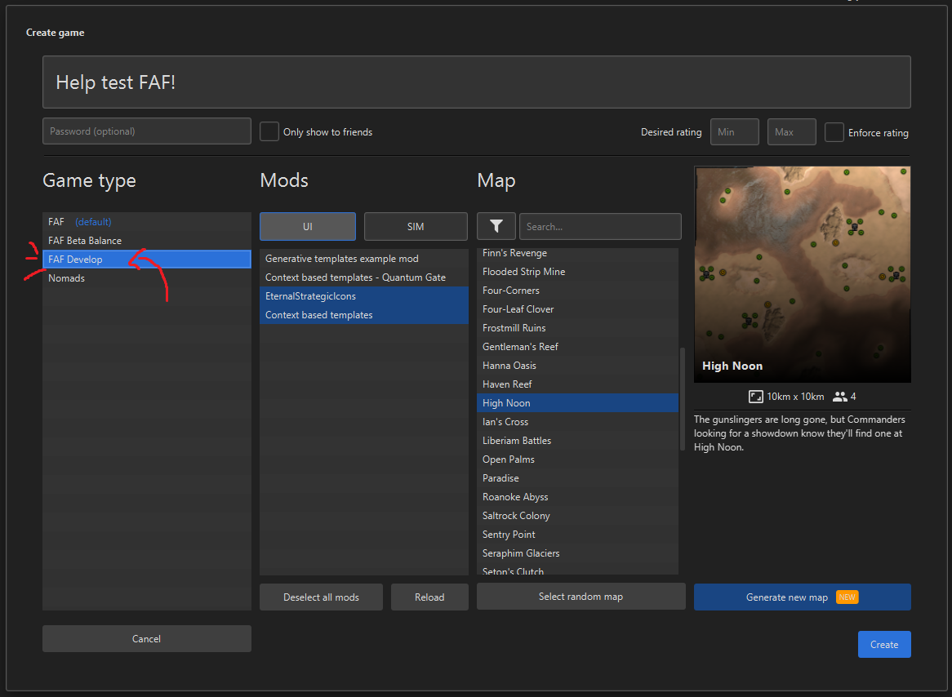
Task: Select Context based templates - Quantum Gate mod
Action: (364, 277)
